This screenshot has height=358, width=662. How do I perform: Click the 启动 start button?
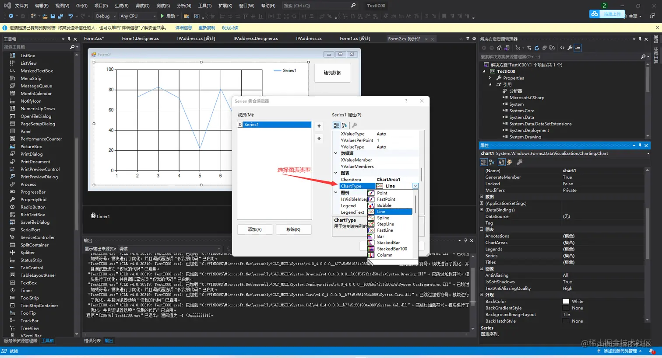pyautogui.click(x=168, y=16)
